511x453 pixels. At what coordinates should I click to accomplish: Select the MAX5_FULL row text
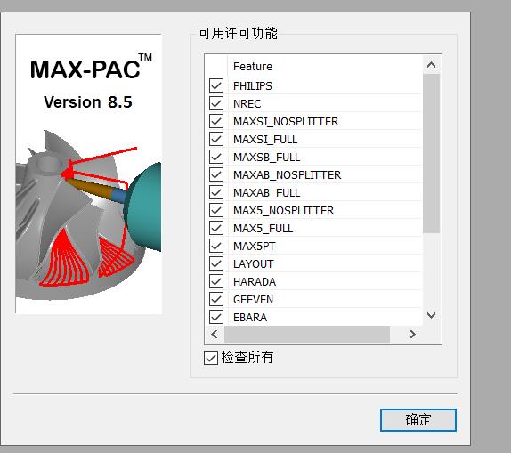pyautogui.click(x=263, y=228)
